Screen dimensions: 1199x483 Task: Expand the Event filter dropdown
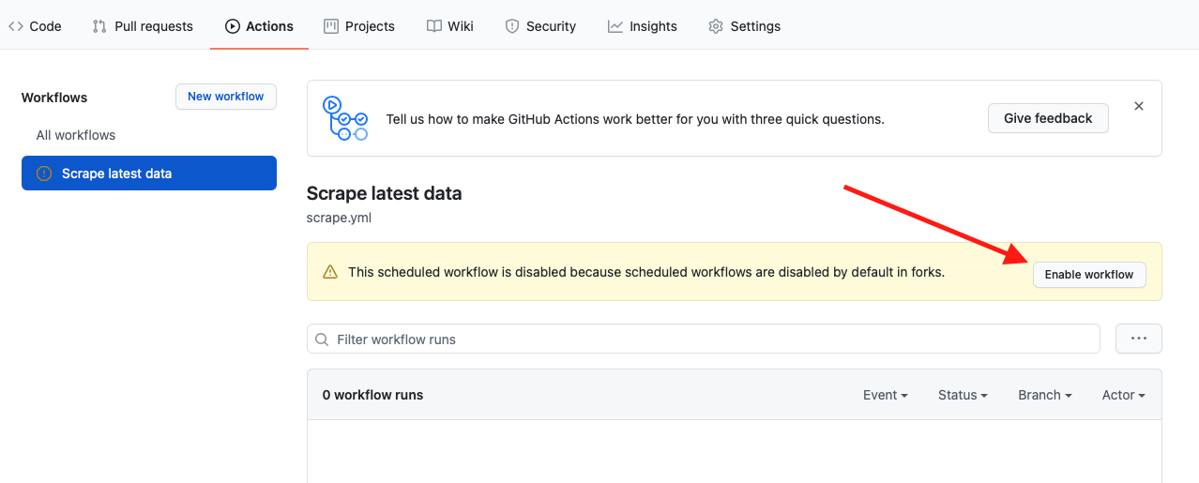click(886, 395)
